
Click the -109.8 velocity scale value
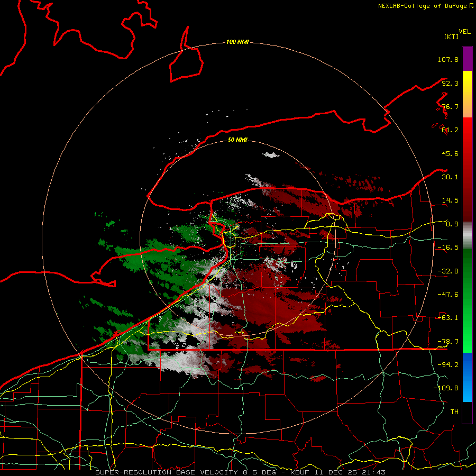pyautogui.click(x=446, y=388)
